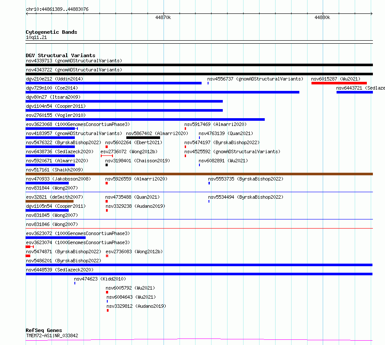Click nsv4183957 gnomAD variant label
Screen dimensions: 385x345
74,133
